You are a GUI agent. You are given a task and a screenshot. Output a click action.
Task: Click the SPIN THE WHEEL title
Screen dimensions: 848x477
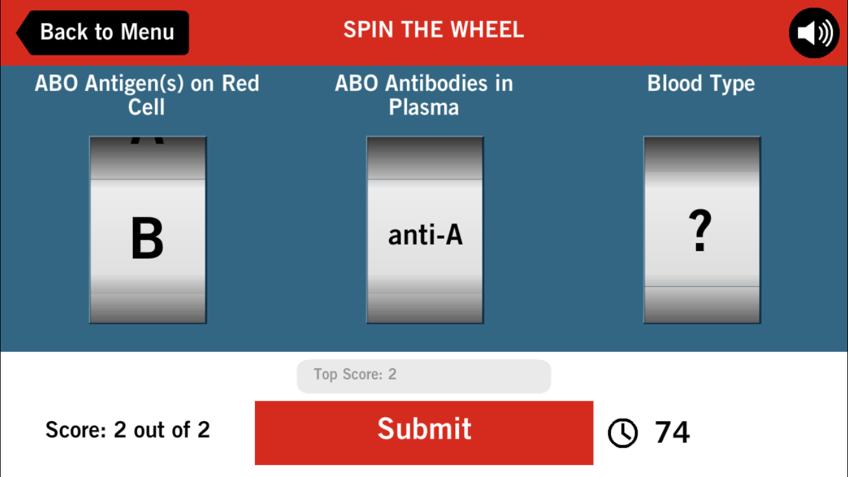(434, 30)
